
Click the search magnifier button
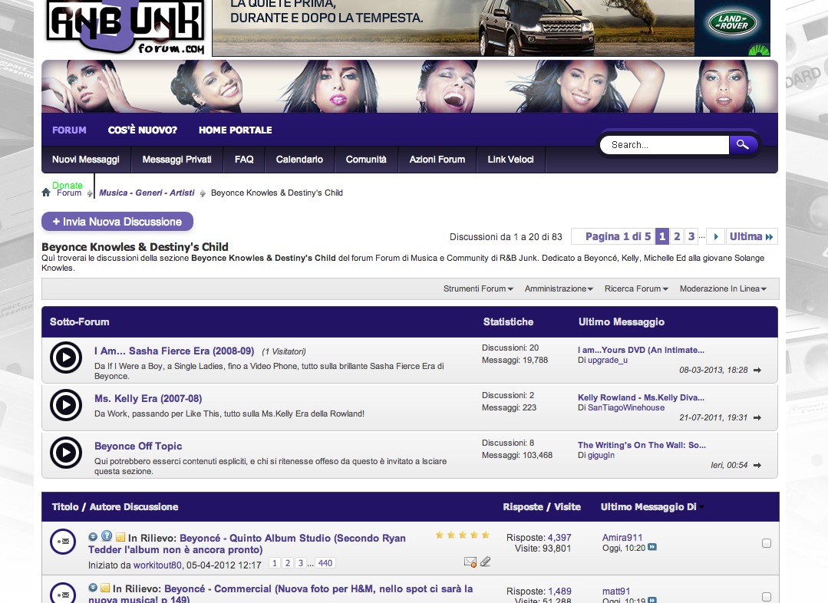pos(742,144)
